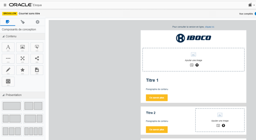Collapse the Présentation section

click(3, 95)
